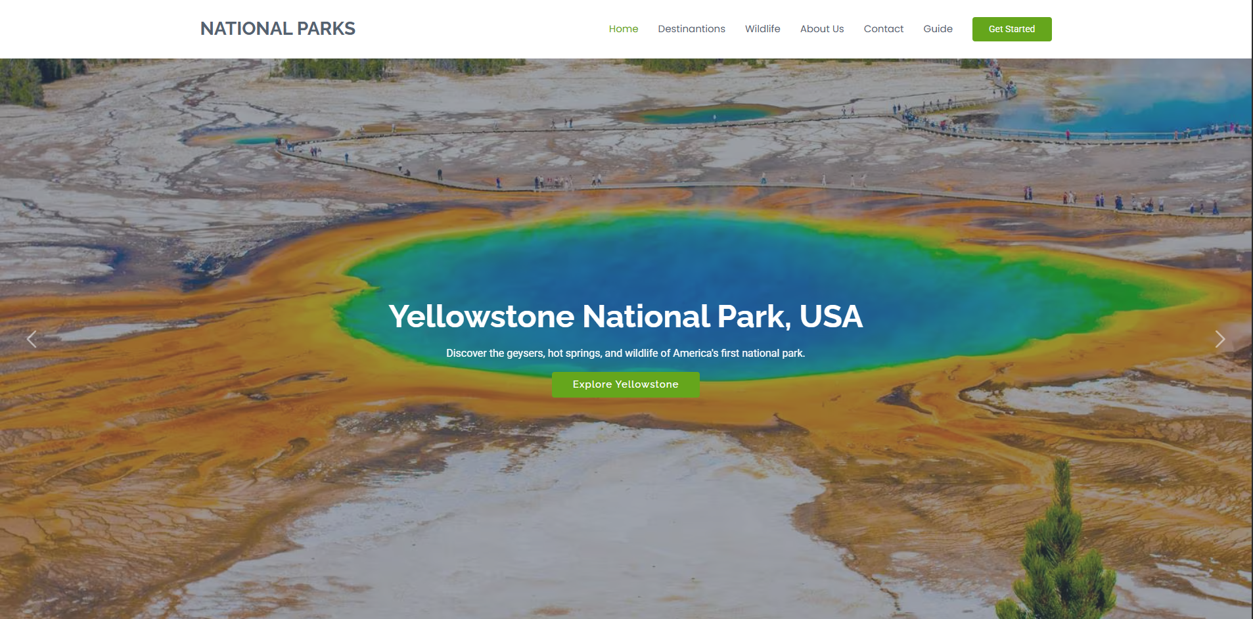Open the Contact menu item
1253x619 pixels.
click(883, 29)
